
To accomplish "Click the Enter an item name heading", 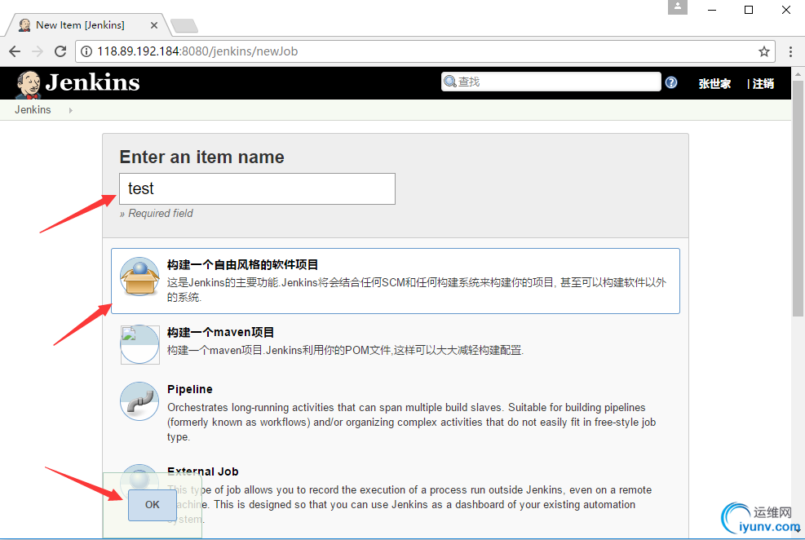I will tap(201, 157).
